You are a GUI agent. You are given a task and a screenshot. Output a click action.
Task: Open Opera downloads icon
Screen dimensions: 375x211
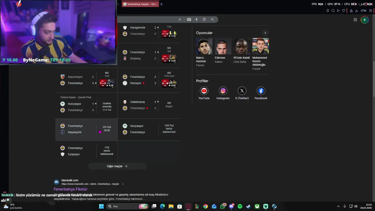coord(357,11)
